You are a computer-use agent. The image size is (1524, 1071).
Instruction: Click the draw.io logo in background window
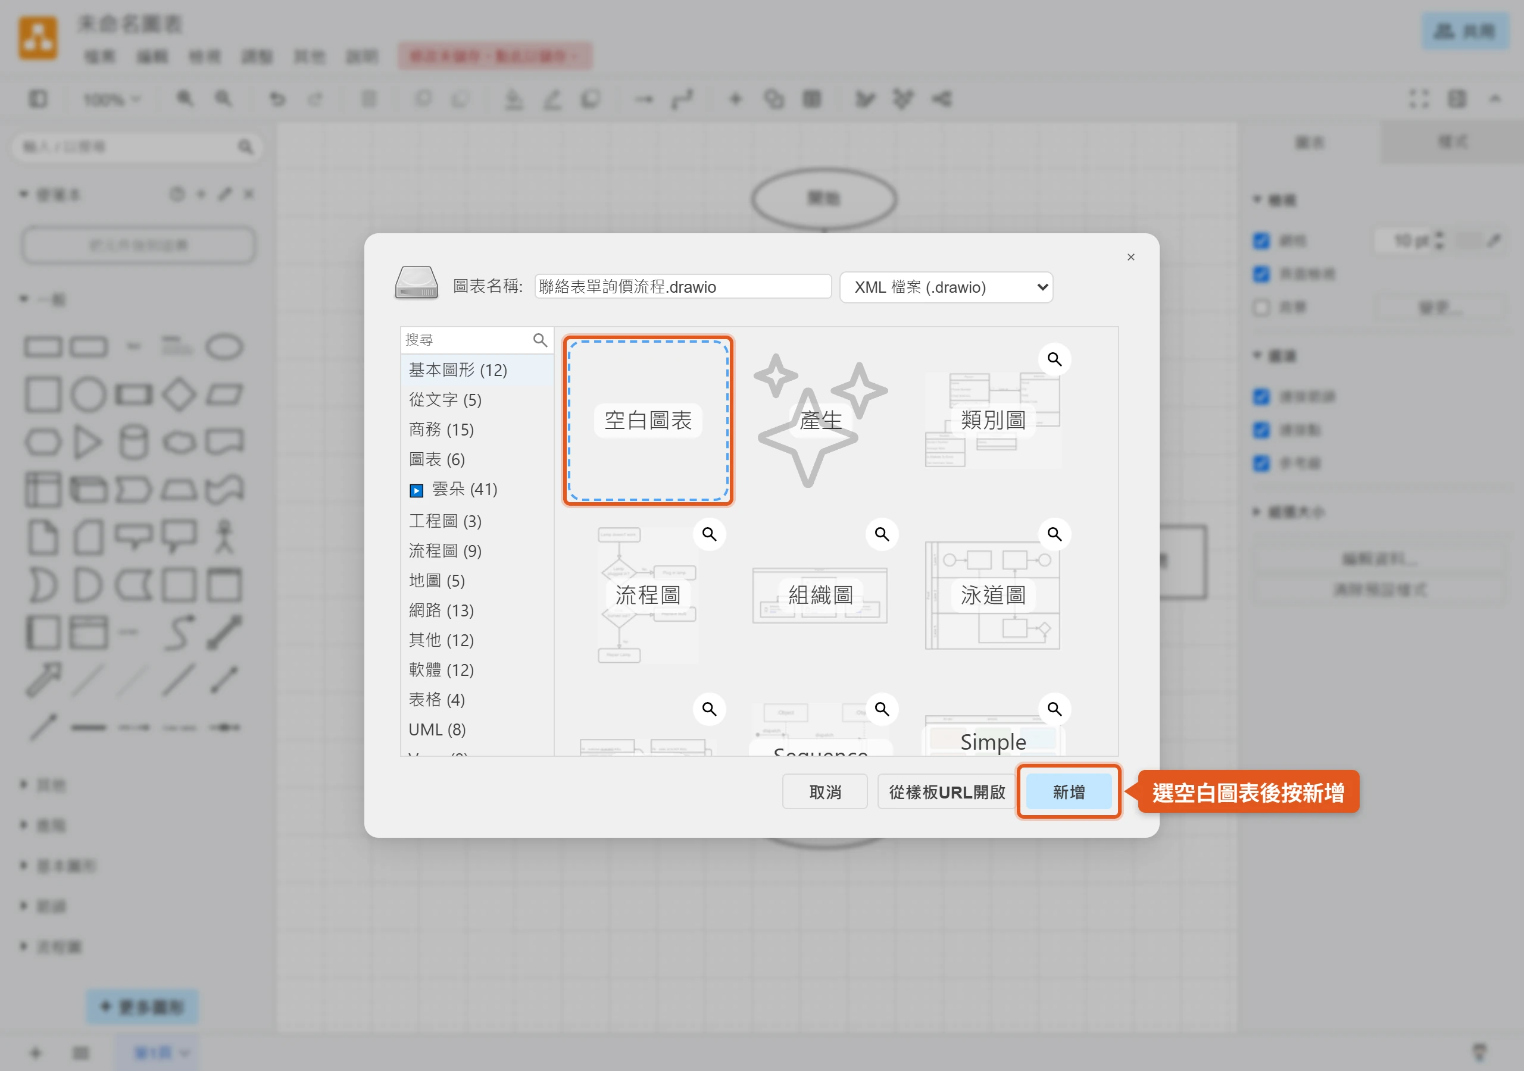(x=38, y=39)
